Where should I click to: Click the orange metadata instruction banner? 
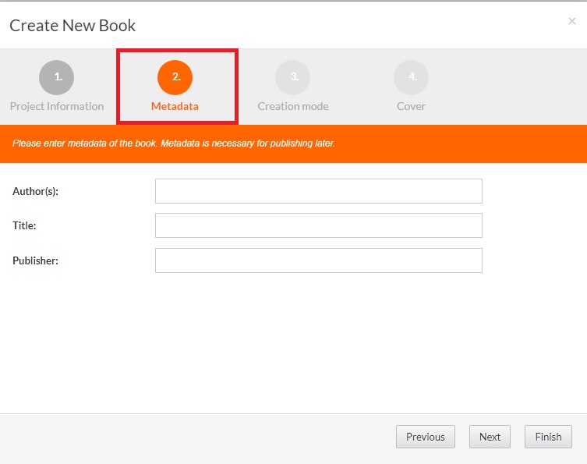click(x=293, y=144)
